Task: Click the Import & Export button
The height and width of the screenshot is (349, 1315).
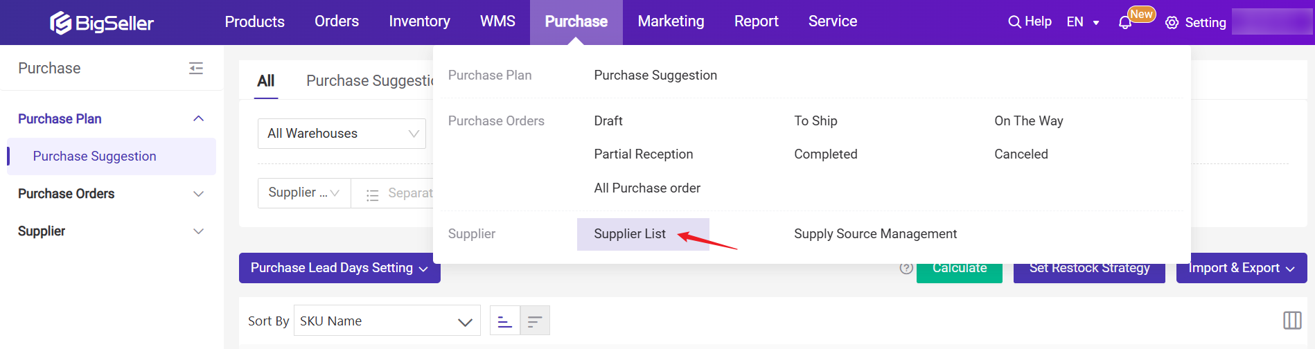Action: (x=1241, y=268)
